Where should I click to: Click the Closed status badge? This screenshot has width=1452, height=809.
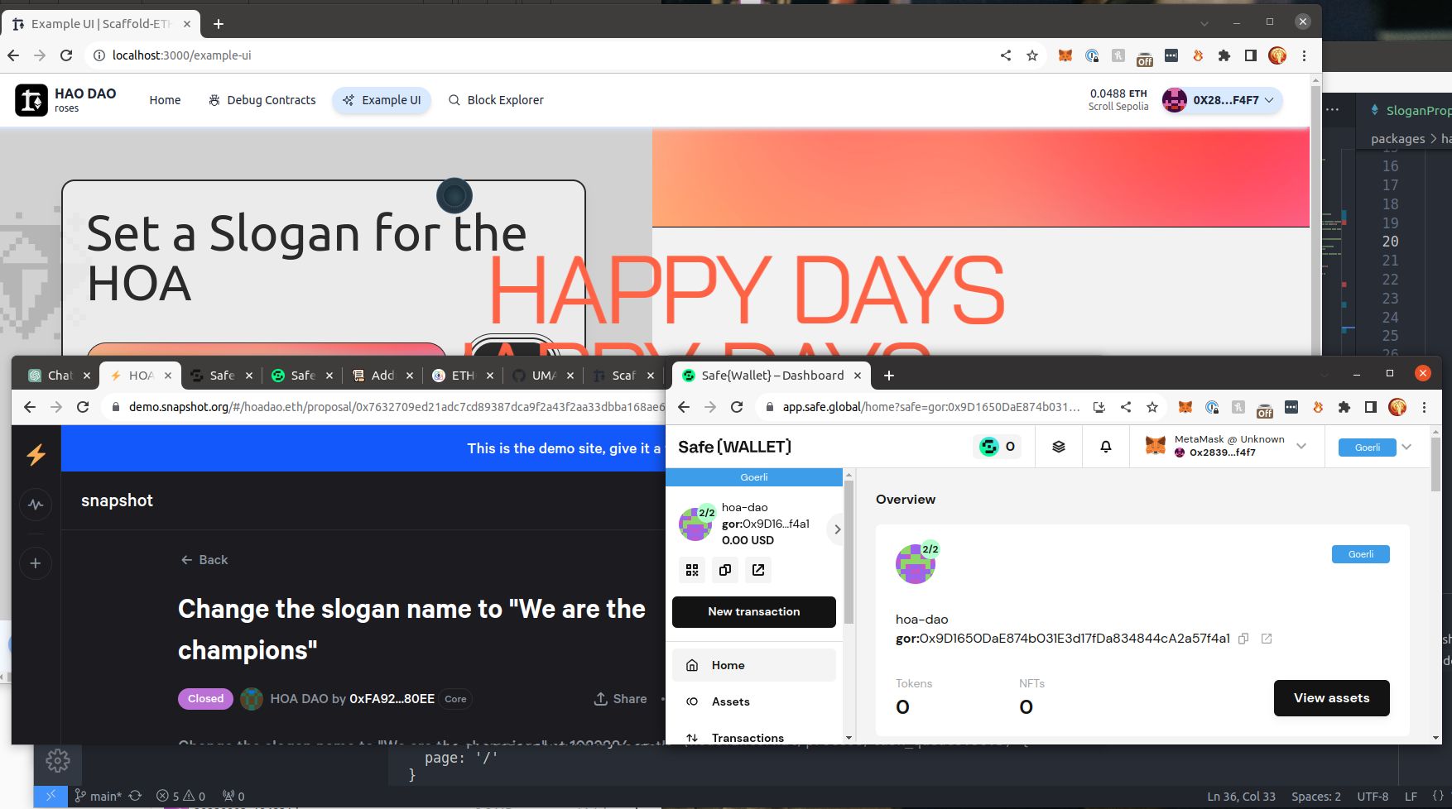pyautogui.click(x=205, y=699)
